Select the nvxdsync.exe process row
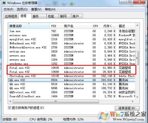148x123 pixels. coord(72,64)
